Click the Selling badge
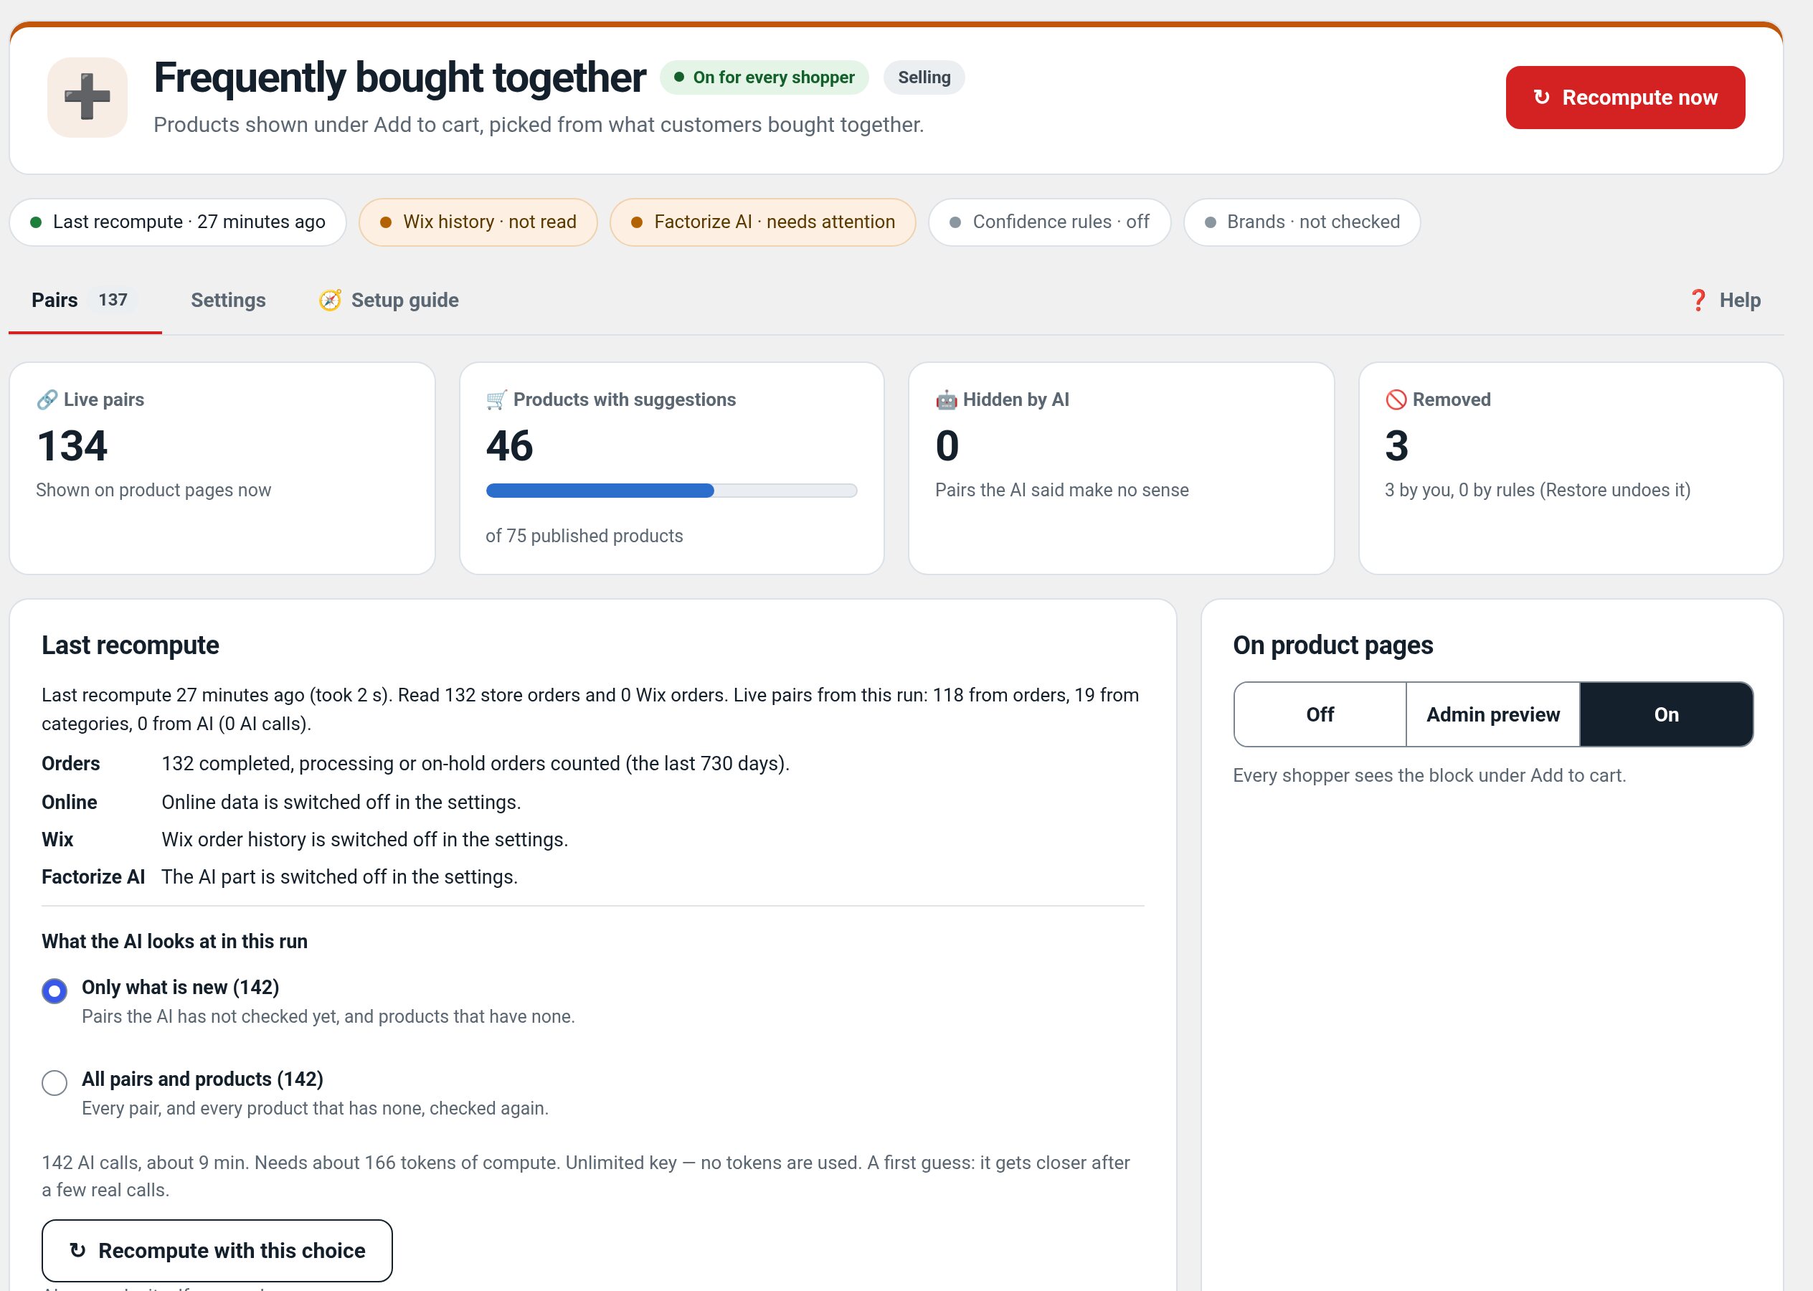 (x=924, y=77)
